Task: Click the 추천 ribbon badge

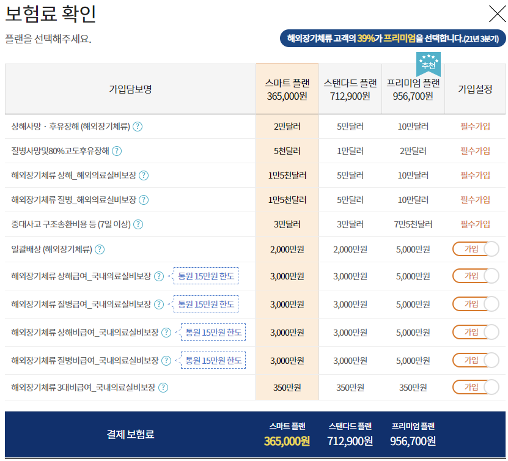Action: point(429,64)
